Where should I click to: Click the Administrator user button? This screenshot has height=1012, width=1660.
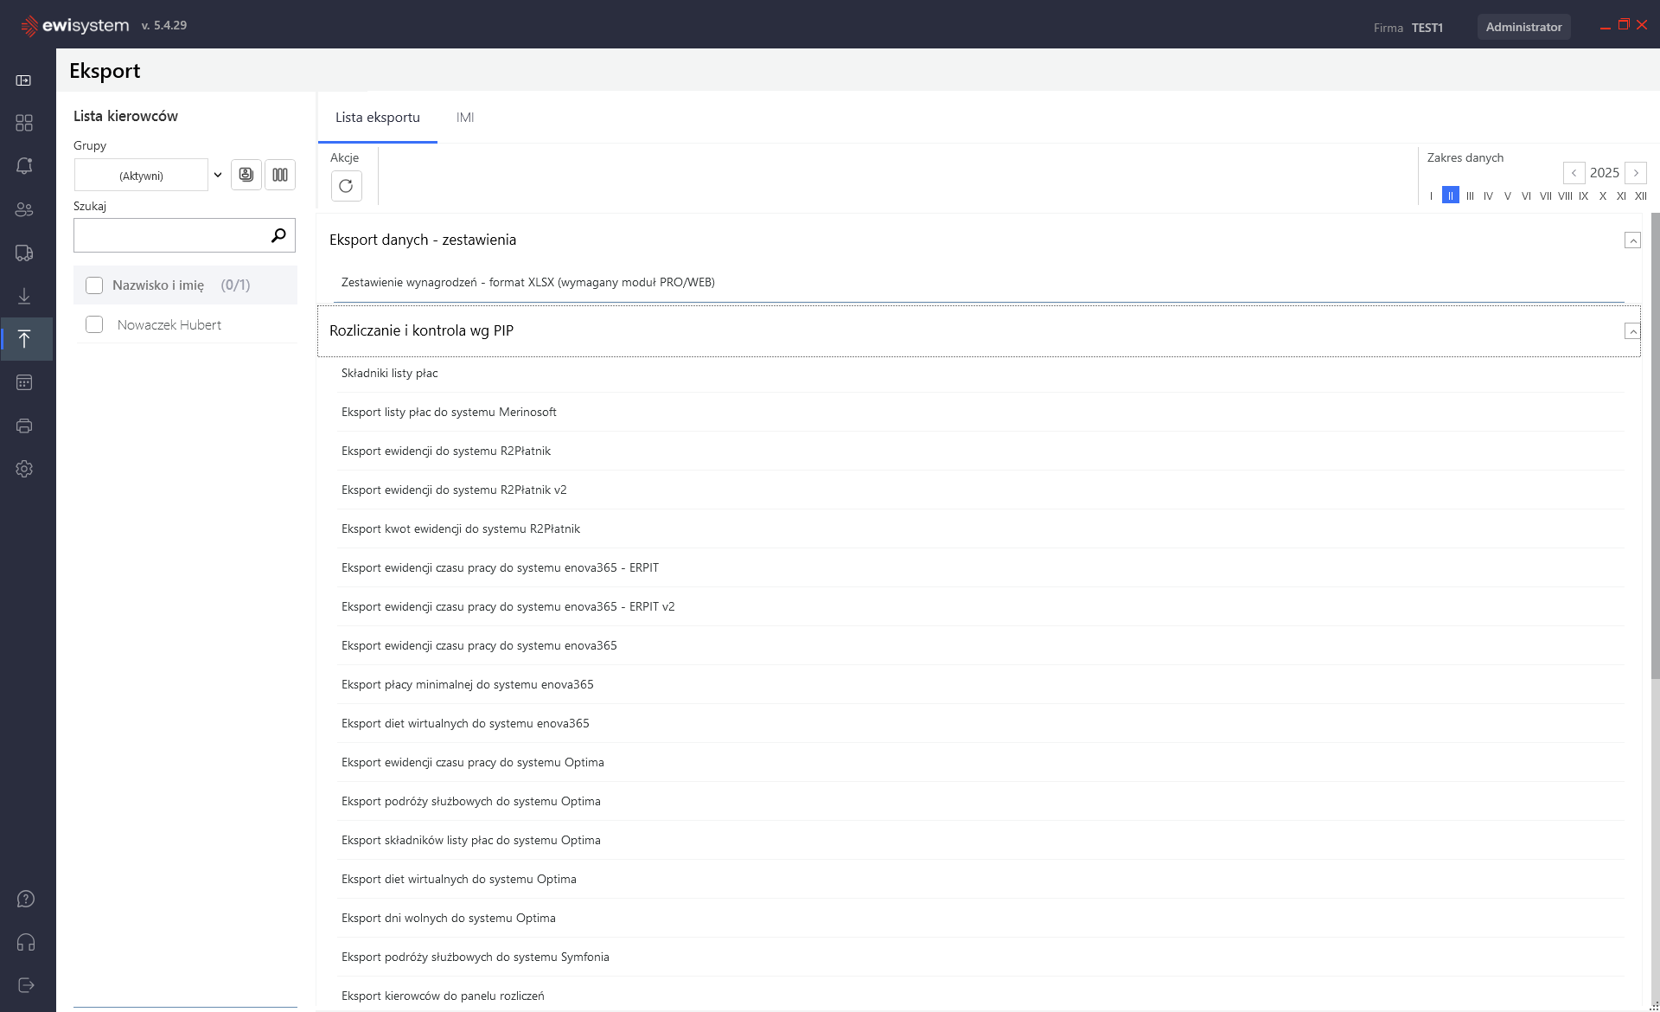point(1523,27)
